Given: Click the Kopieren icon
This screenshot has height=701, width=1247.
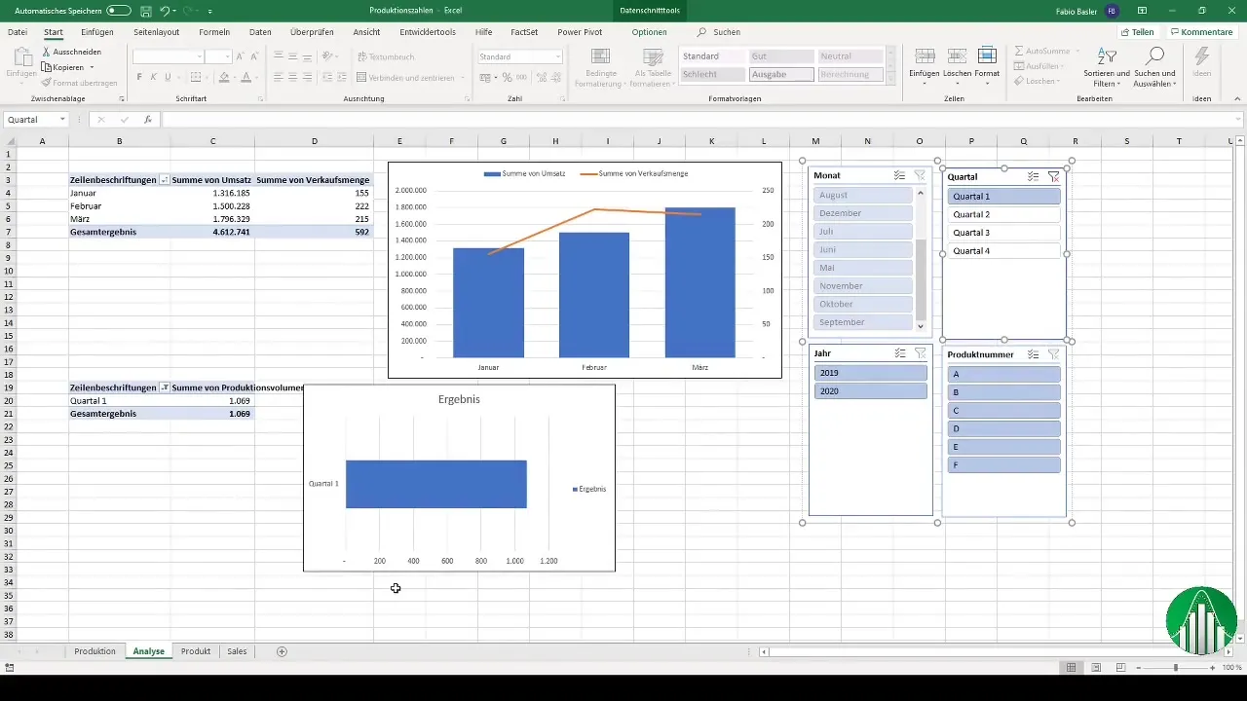Looking at the screenshot, I should [x=46, y=67].
